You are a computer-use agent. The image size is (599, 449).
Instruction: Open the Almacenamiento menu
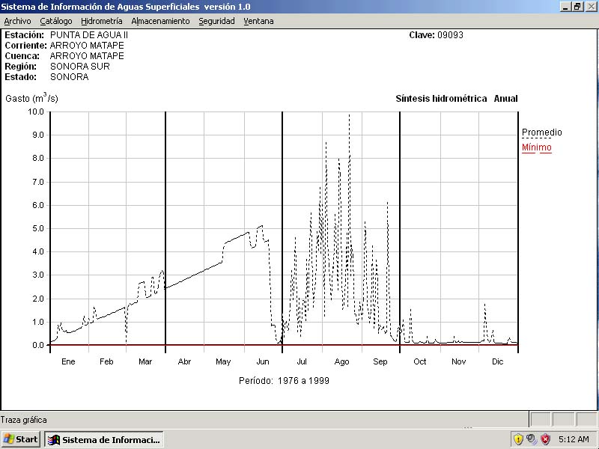pos(160,21)
